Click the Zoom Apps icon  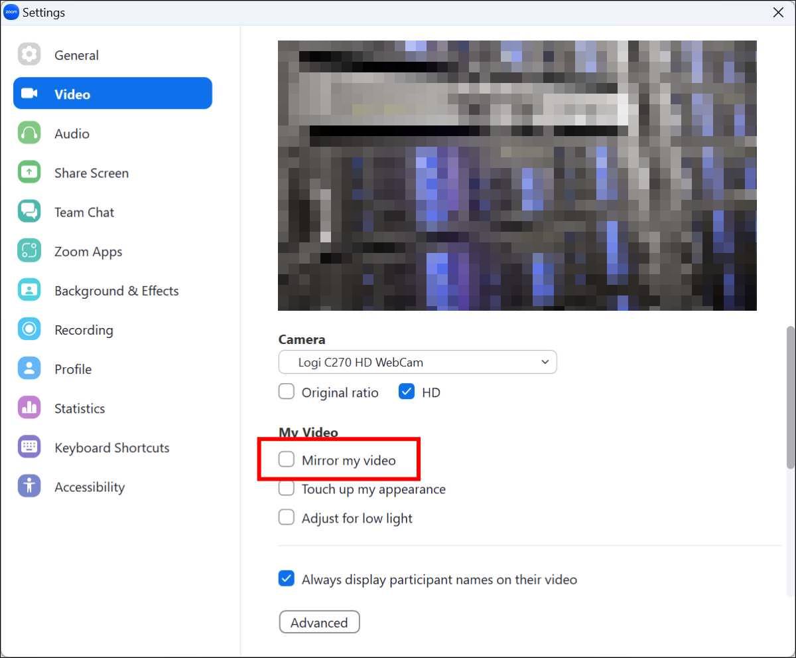point(29,251)
